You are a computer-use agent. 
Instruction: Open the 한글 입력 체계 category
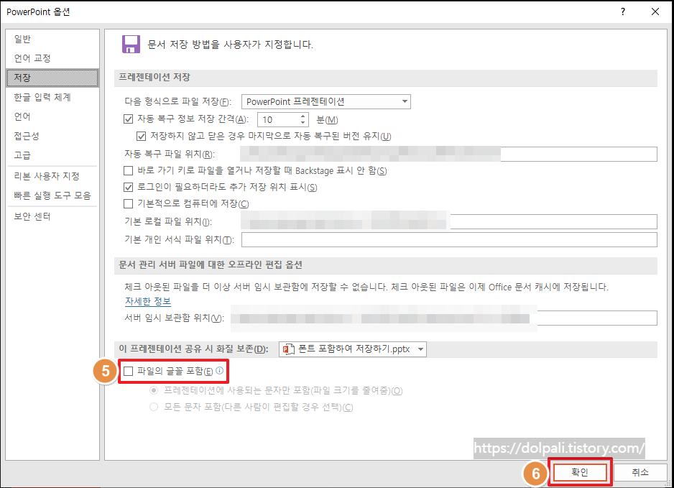coord(52,97)
